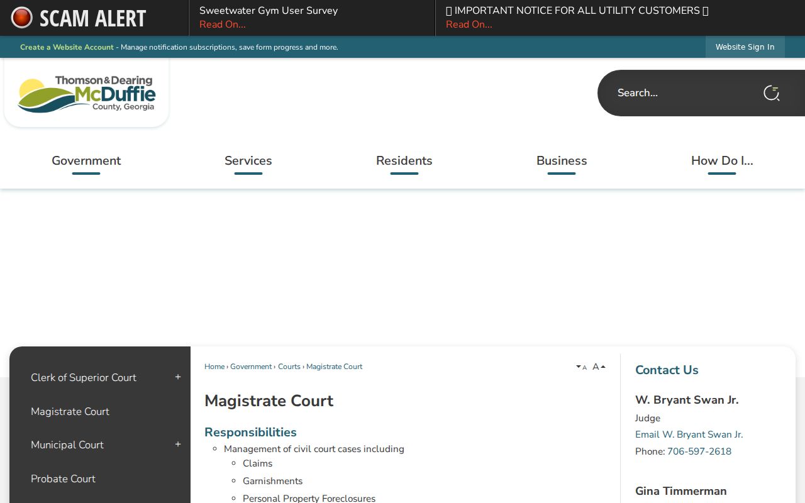The height and width of the screenshot is (503, 805).
Task: Select Magistrate Court in the sidebar
Action: pos(70,411)
